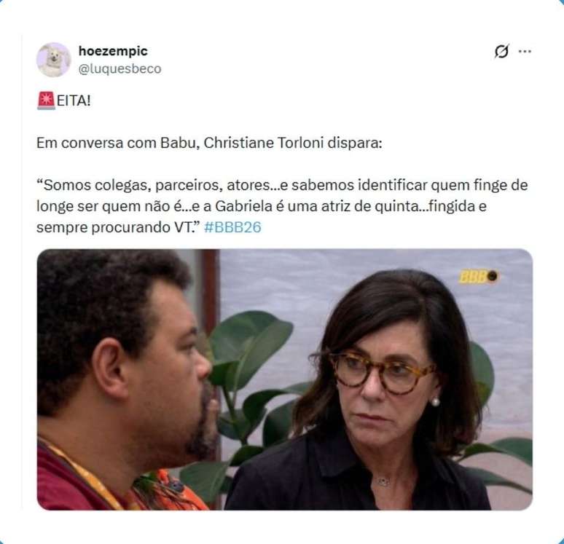The height and width of the screenshot is (544, 564).
Task: Click the phrase "sempre procurando VT"
Action: coord(115,227)
